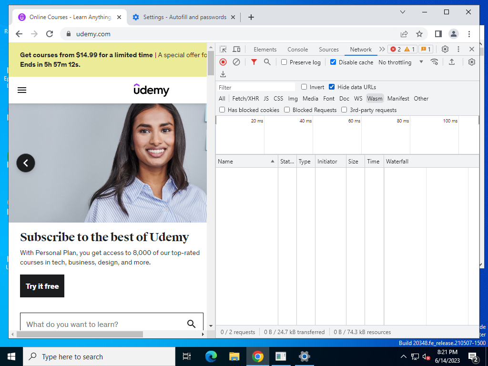The image size is (488, 366).
Task: Export HAR file download icon
Action: click(x=223, y=74)
